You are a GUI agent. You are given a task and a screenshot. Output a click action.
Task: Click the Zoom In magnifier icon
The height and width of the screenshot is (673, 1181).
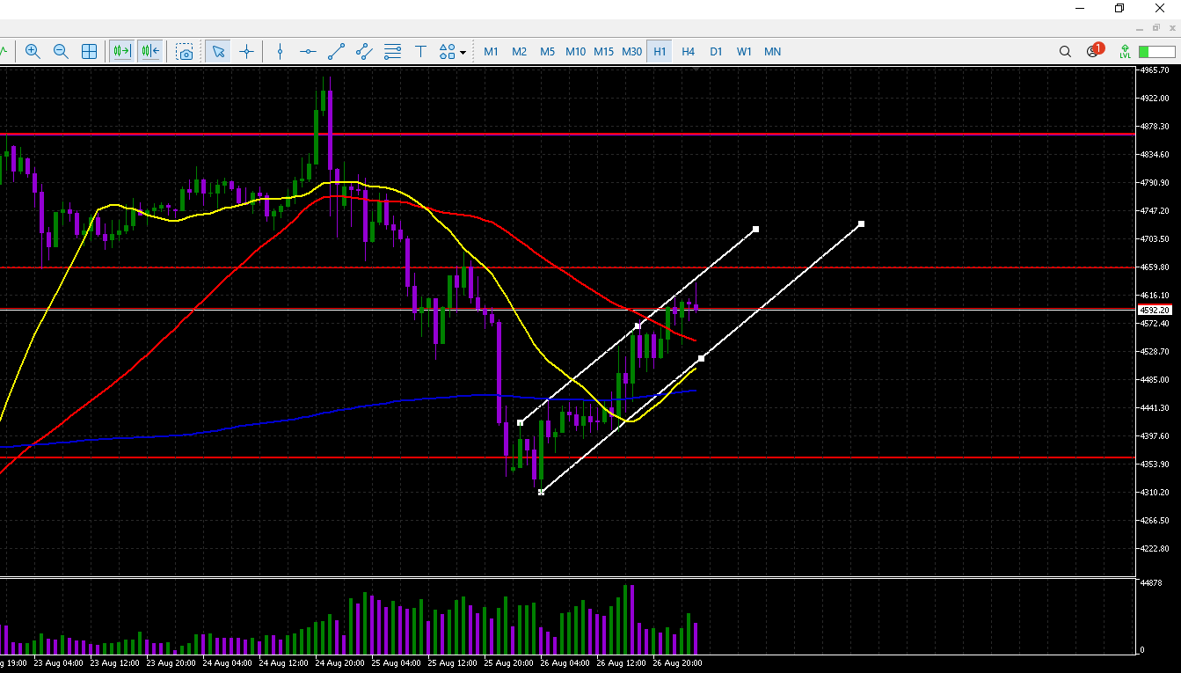(33, 52)
